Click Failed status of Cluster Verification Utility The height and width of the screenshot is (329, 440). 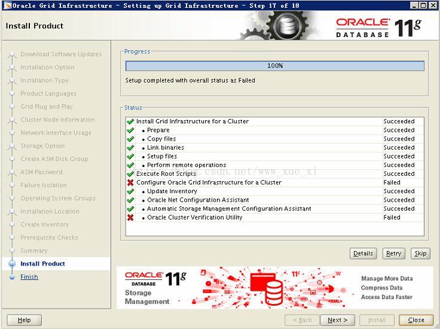click(x=392, y=217)
